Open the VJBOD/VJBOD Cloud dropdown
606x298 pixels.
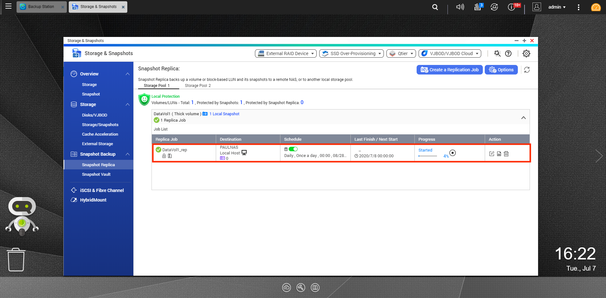click(450, 53)
